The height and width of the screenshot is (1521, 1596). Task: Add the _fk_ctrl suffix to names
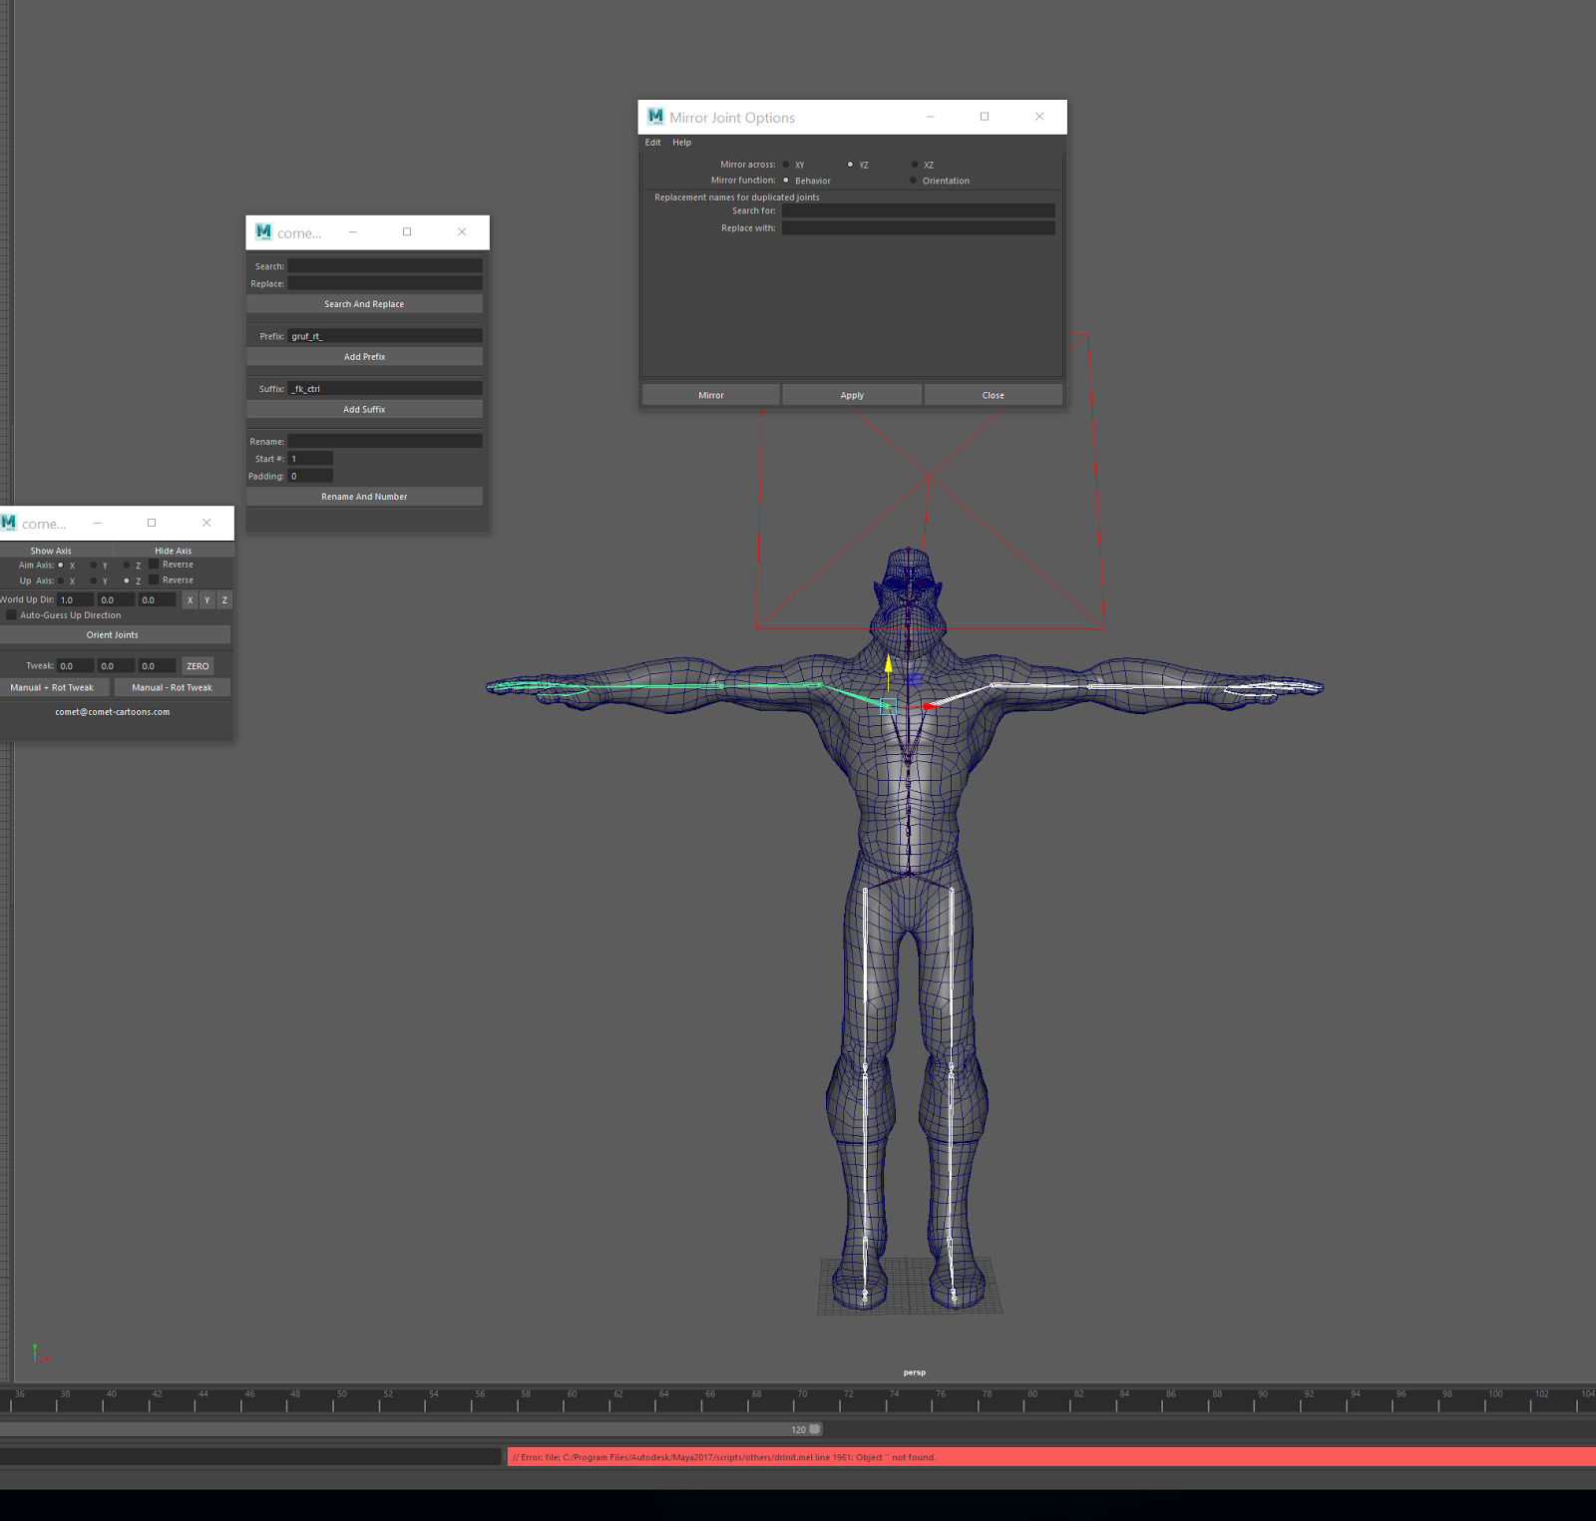(364, 409)
